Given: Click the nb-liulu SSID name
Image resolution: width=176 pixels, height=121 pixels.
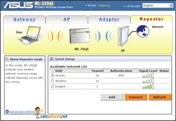Looking at the screenshot, I should (60, 76).
